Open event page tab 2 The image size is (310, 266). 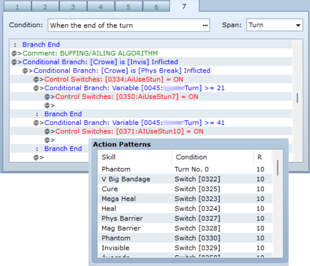pos(45,6)
